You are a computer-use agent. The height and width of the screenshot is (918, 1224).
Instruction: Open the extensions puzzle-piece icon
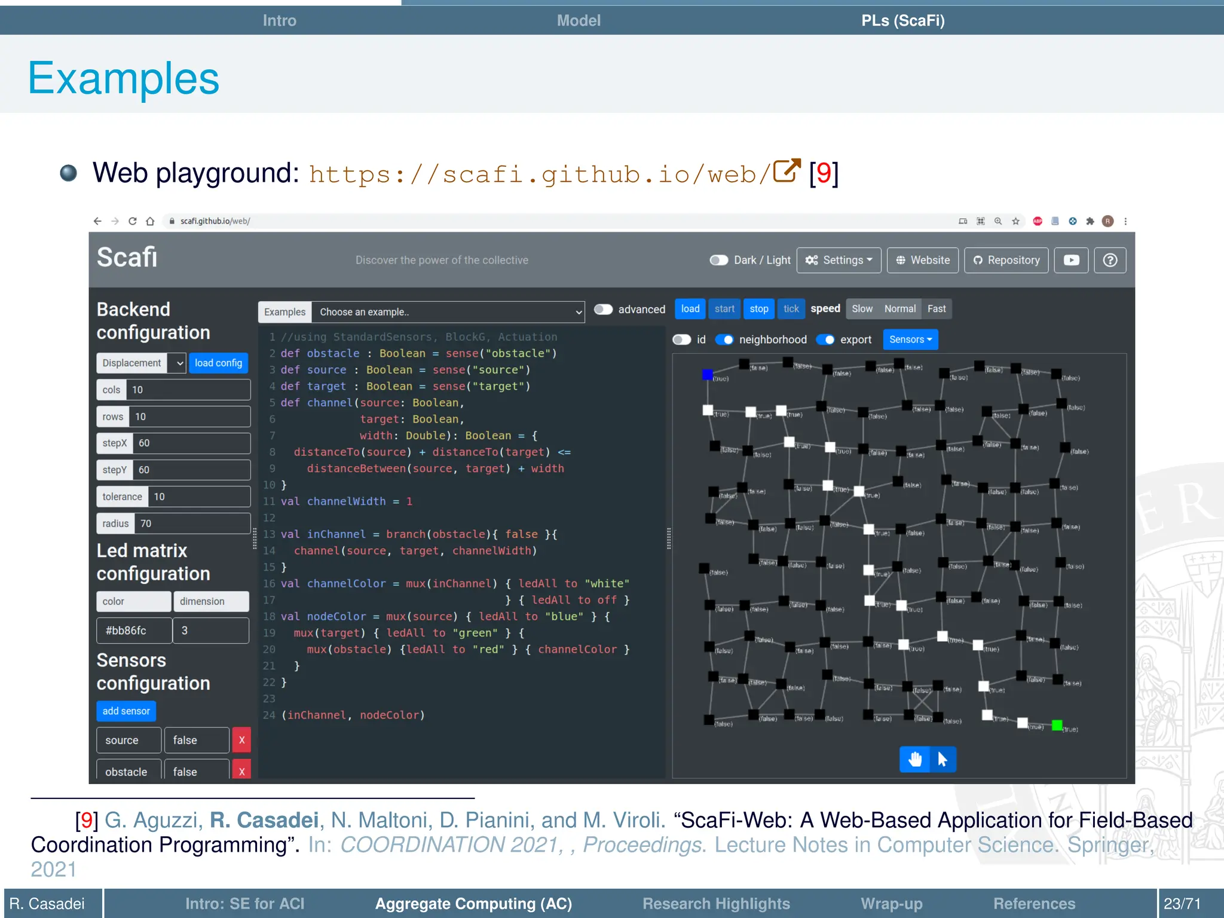pos(1090,221)
